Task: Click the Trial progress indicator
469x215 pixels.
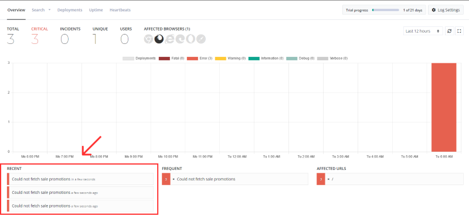Action: [384, 10]
